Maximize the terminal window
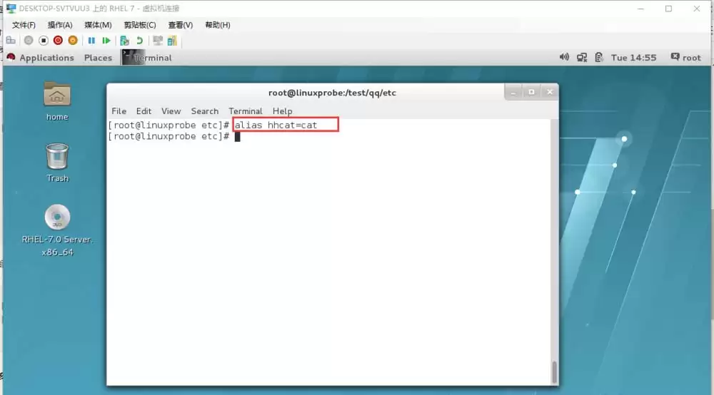714x395 pixels. coord(531,92)
